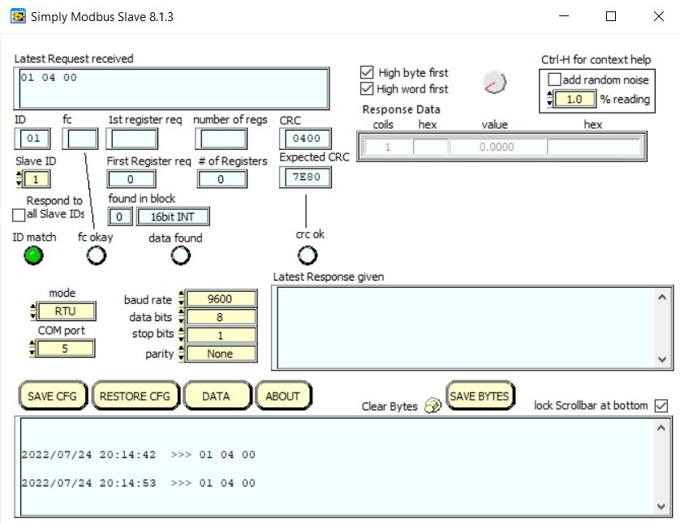Click the Simply Modbus app icon in title bar
Screen dimensions: 680x523
point(18,16)
